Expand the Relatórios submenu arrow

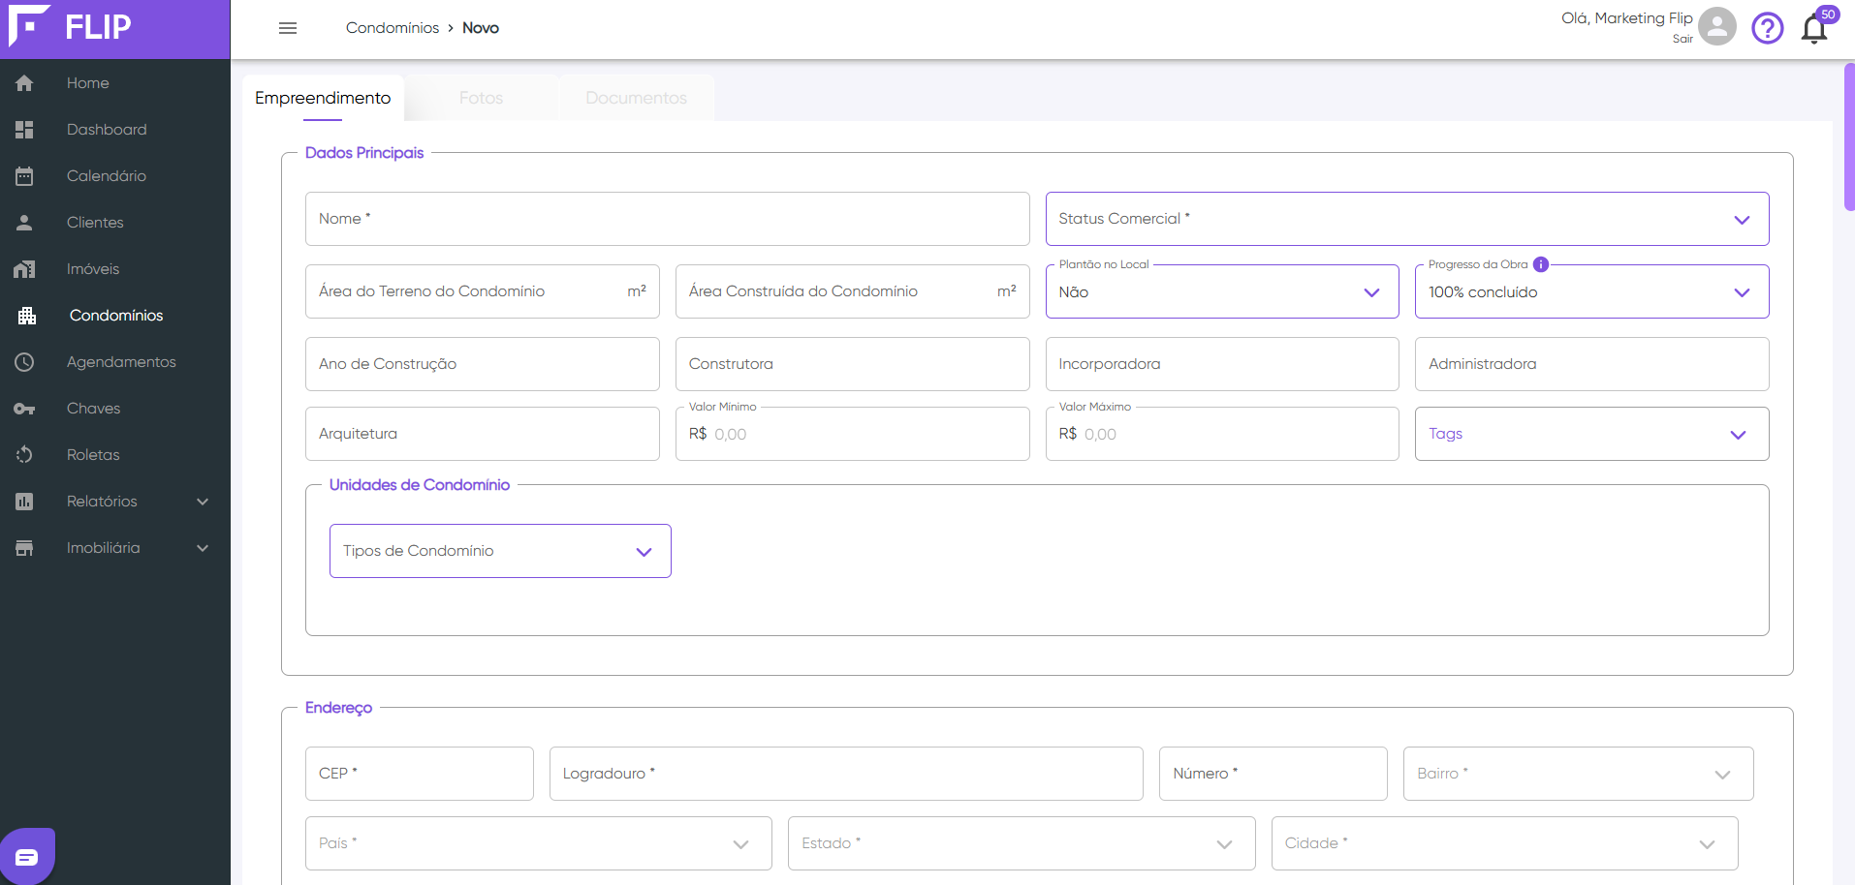point(203,502)
